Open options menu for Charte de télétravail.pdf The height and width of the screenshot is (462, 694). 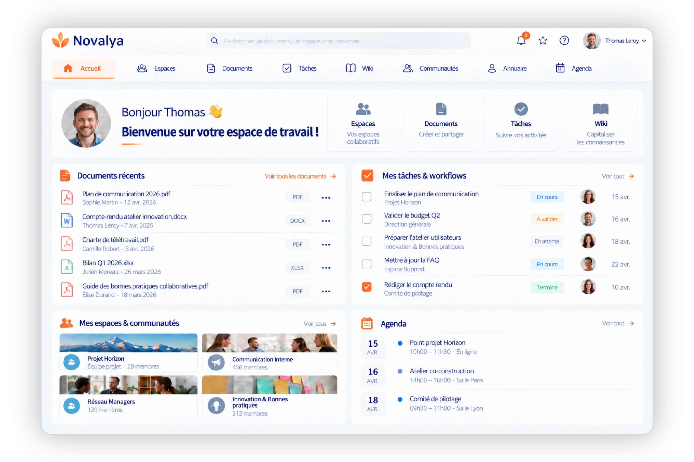[326, 245]
